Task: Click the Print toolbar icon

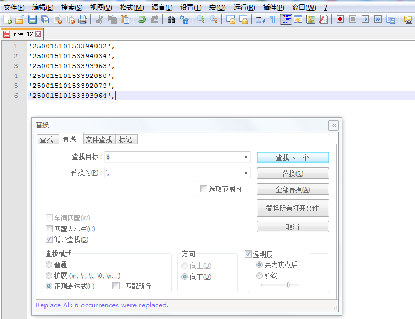Action: tap(83, 19)
